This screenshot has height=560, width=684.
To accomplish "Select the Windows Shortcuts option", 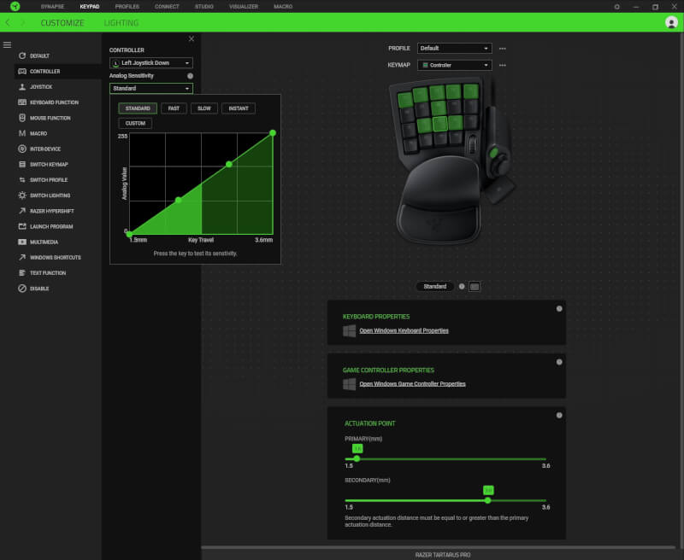I will tap(57, 257).
